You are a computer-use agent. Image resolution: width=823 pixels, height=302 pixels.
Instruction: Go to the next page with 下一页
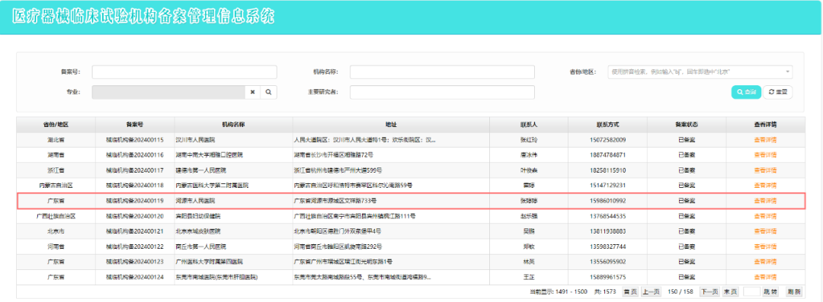pyautogui.click(x=709, y=291)
